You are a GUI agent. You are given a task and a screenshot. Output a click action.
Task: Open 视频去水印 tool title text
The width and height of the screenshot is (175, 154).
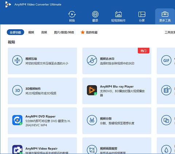(x=107, y=59)
